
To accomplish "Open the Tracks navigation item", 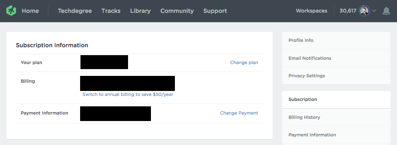I will click(111, 11).
